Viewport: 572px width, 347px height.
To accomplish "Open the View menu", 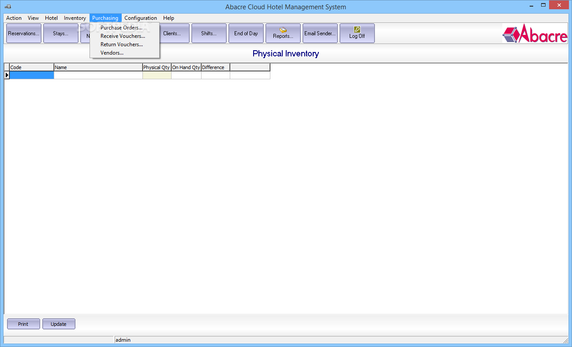I will [x=33, y=18].
